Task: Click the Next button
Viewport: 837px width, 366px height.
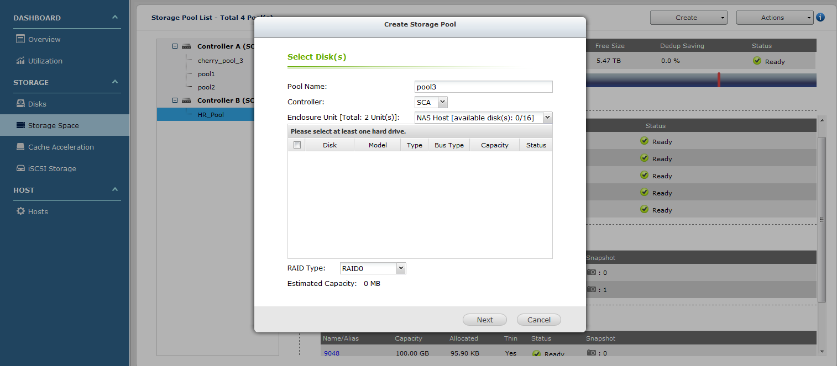Action: click(485, 320)
